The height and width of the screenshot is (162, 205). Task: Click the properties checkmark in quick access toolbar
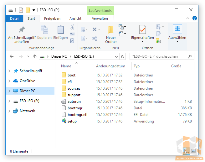tap(21, 10)
